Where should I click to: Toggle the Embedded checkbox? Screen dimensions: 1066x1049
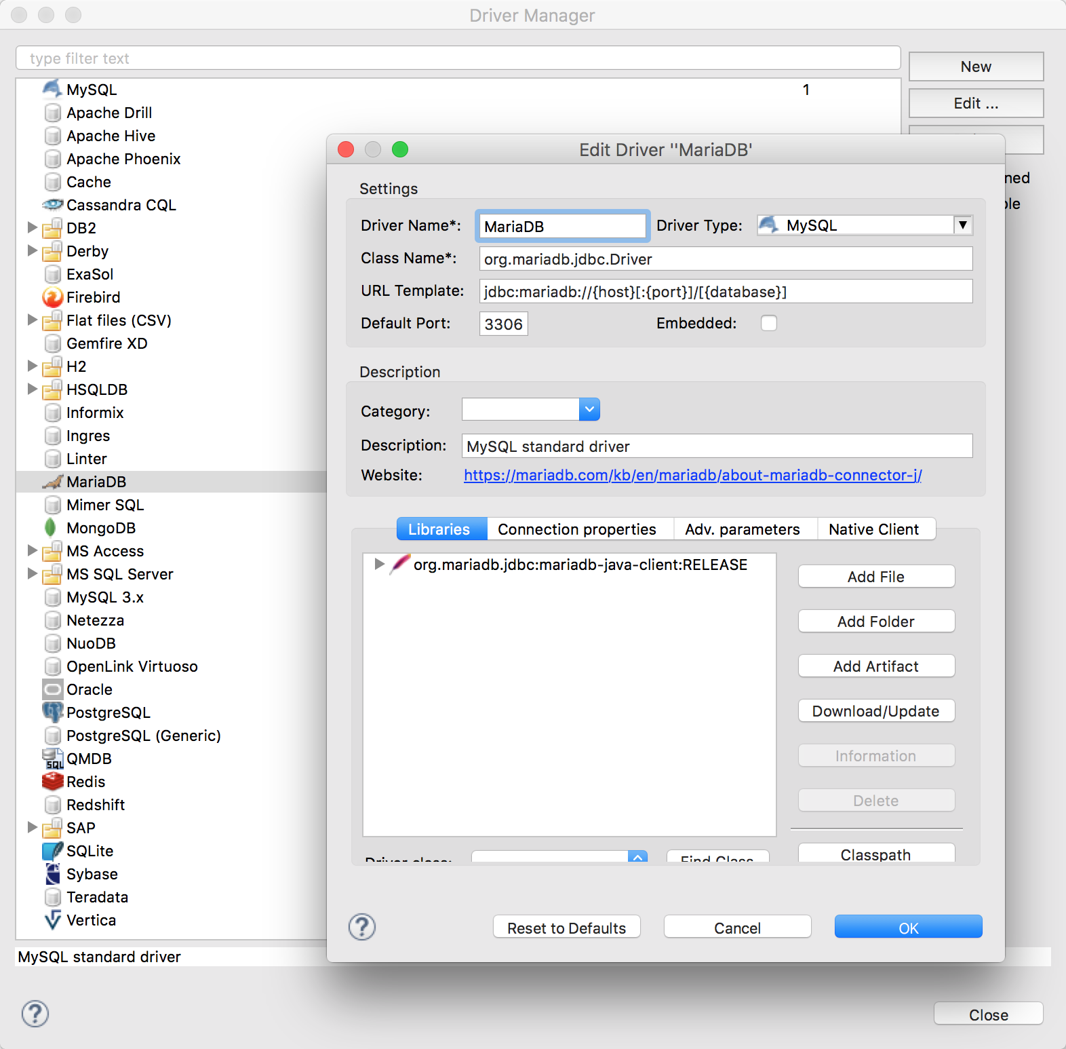(x=768, y=323)
